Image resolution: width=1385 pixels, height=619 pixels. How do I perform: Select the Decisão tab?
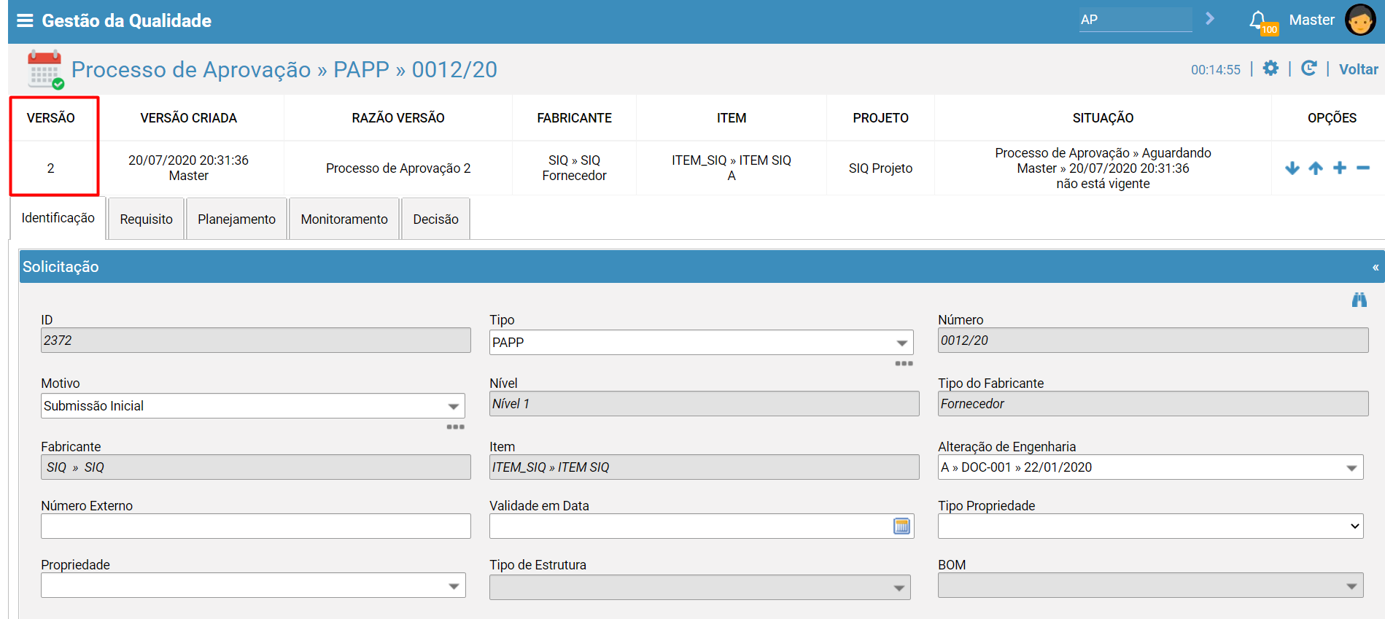[x=436, y=219]
